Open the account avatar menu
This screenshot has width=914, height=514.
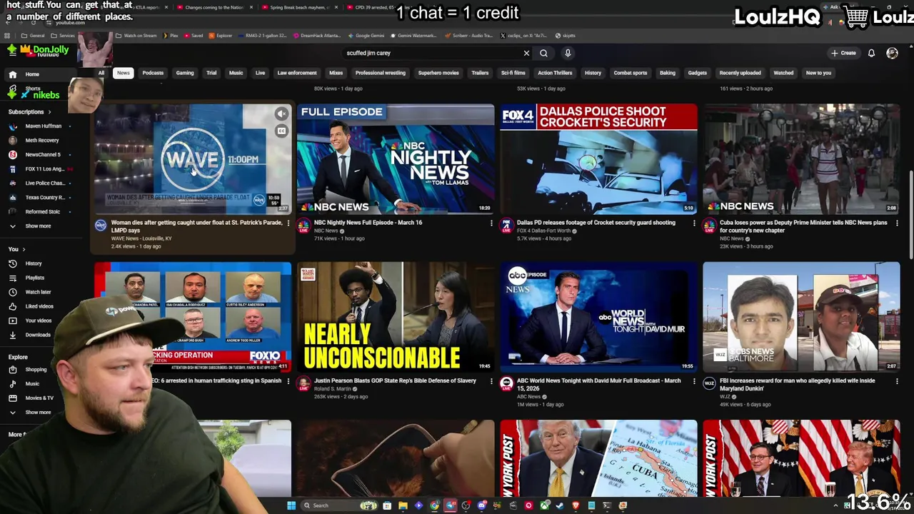point(892,53)
